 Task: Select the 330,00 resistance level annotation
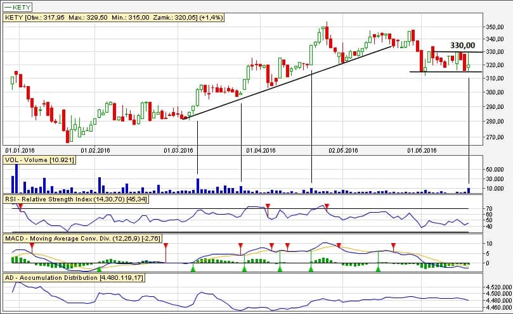coord(462,46)
